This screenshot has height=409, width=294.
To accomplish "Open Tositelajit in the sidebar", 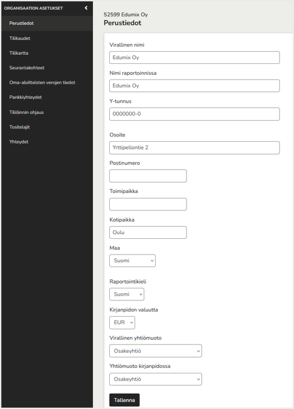I will (19, 127).
